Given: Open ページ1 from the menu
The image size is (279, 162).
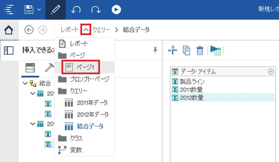Looking at the screenshot, I should click(x=84, y=67).
